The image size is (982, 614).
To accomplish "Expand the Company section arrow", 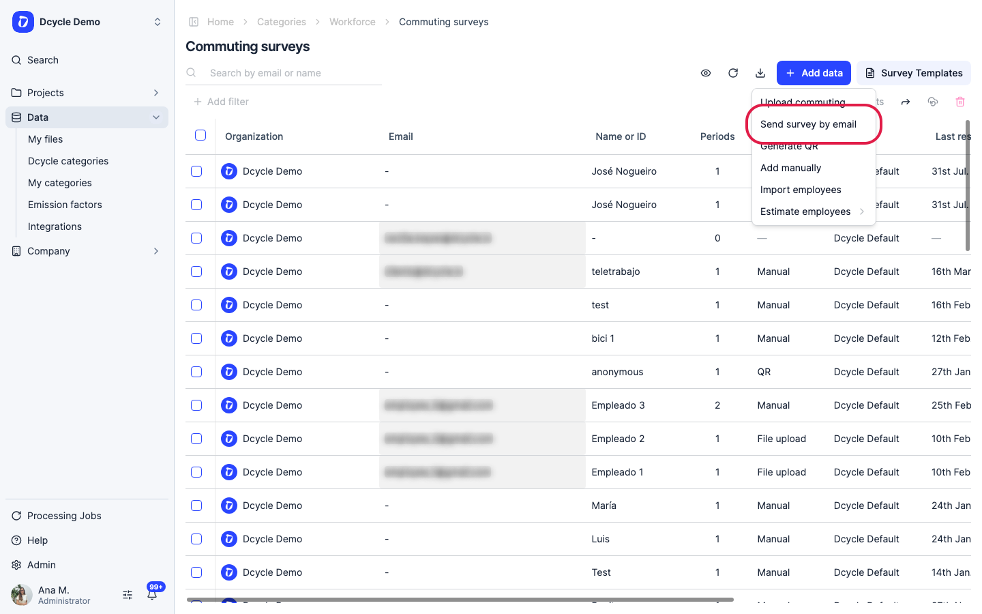I will click(x=156, y=251).
